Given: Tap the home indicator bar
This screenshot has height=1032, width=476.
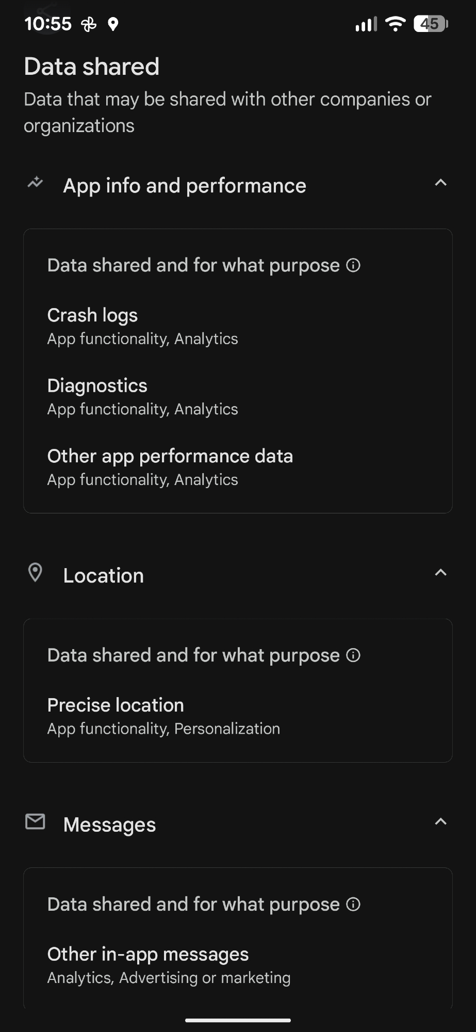Looking at the screenshot, I should click(x=238, y=1020).
